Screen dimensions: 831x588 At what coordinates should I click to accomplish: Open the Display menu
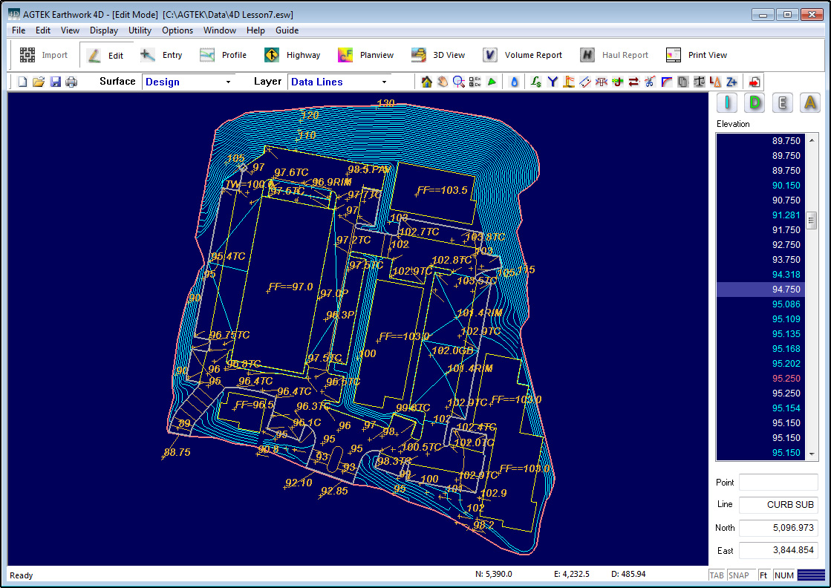click(x=104, y=30)
